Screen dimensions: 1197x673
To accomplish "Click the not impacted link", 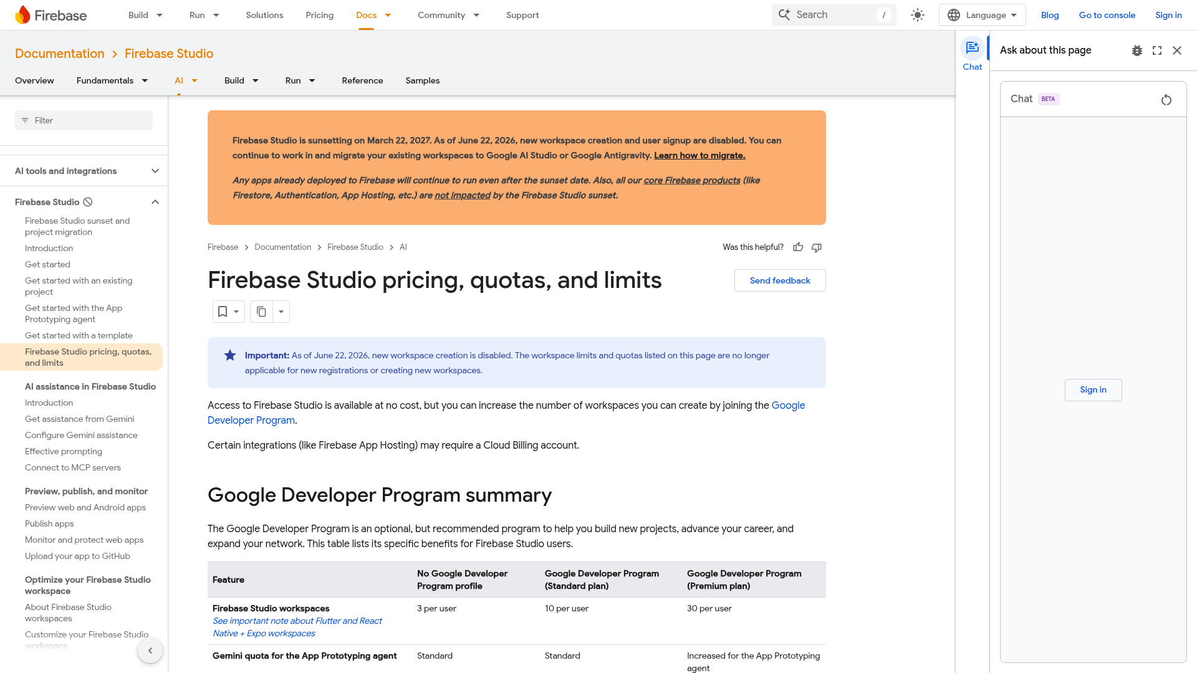I will coord(463,196).
